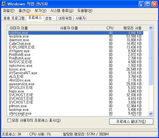Click 프로세스: 34 in the status bar
Screen dimensions: 159x138
tap(12, 134)
